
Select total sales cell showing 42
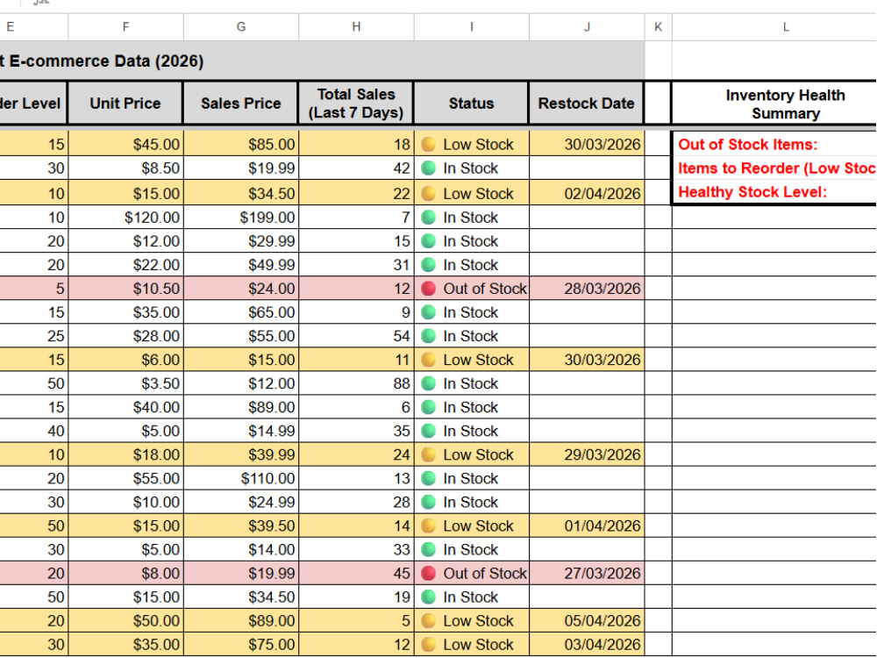[x=356, y=168]
